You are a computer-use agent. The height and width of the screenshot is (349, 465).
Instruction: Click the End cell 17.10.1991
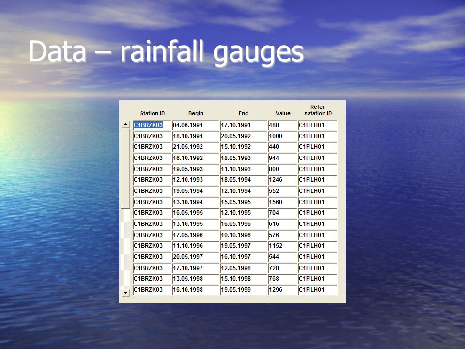pyautogui.click(x=244, y=125)
